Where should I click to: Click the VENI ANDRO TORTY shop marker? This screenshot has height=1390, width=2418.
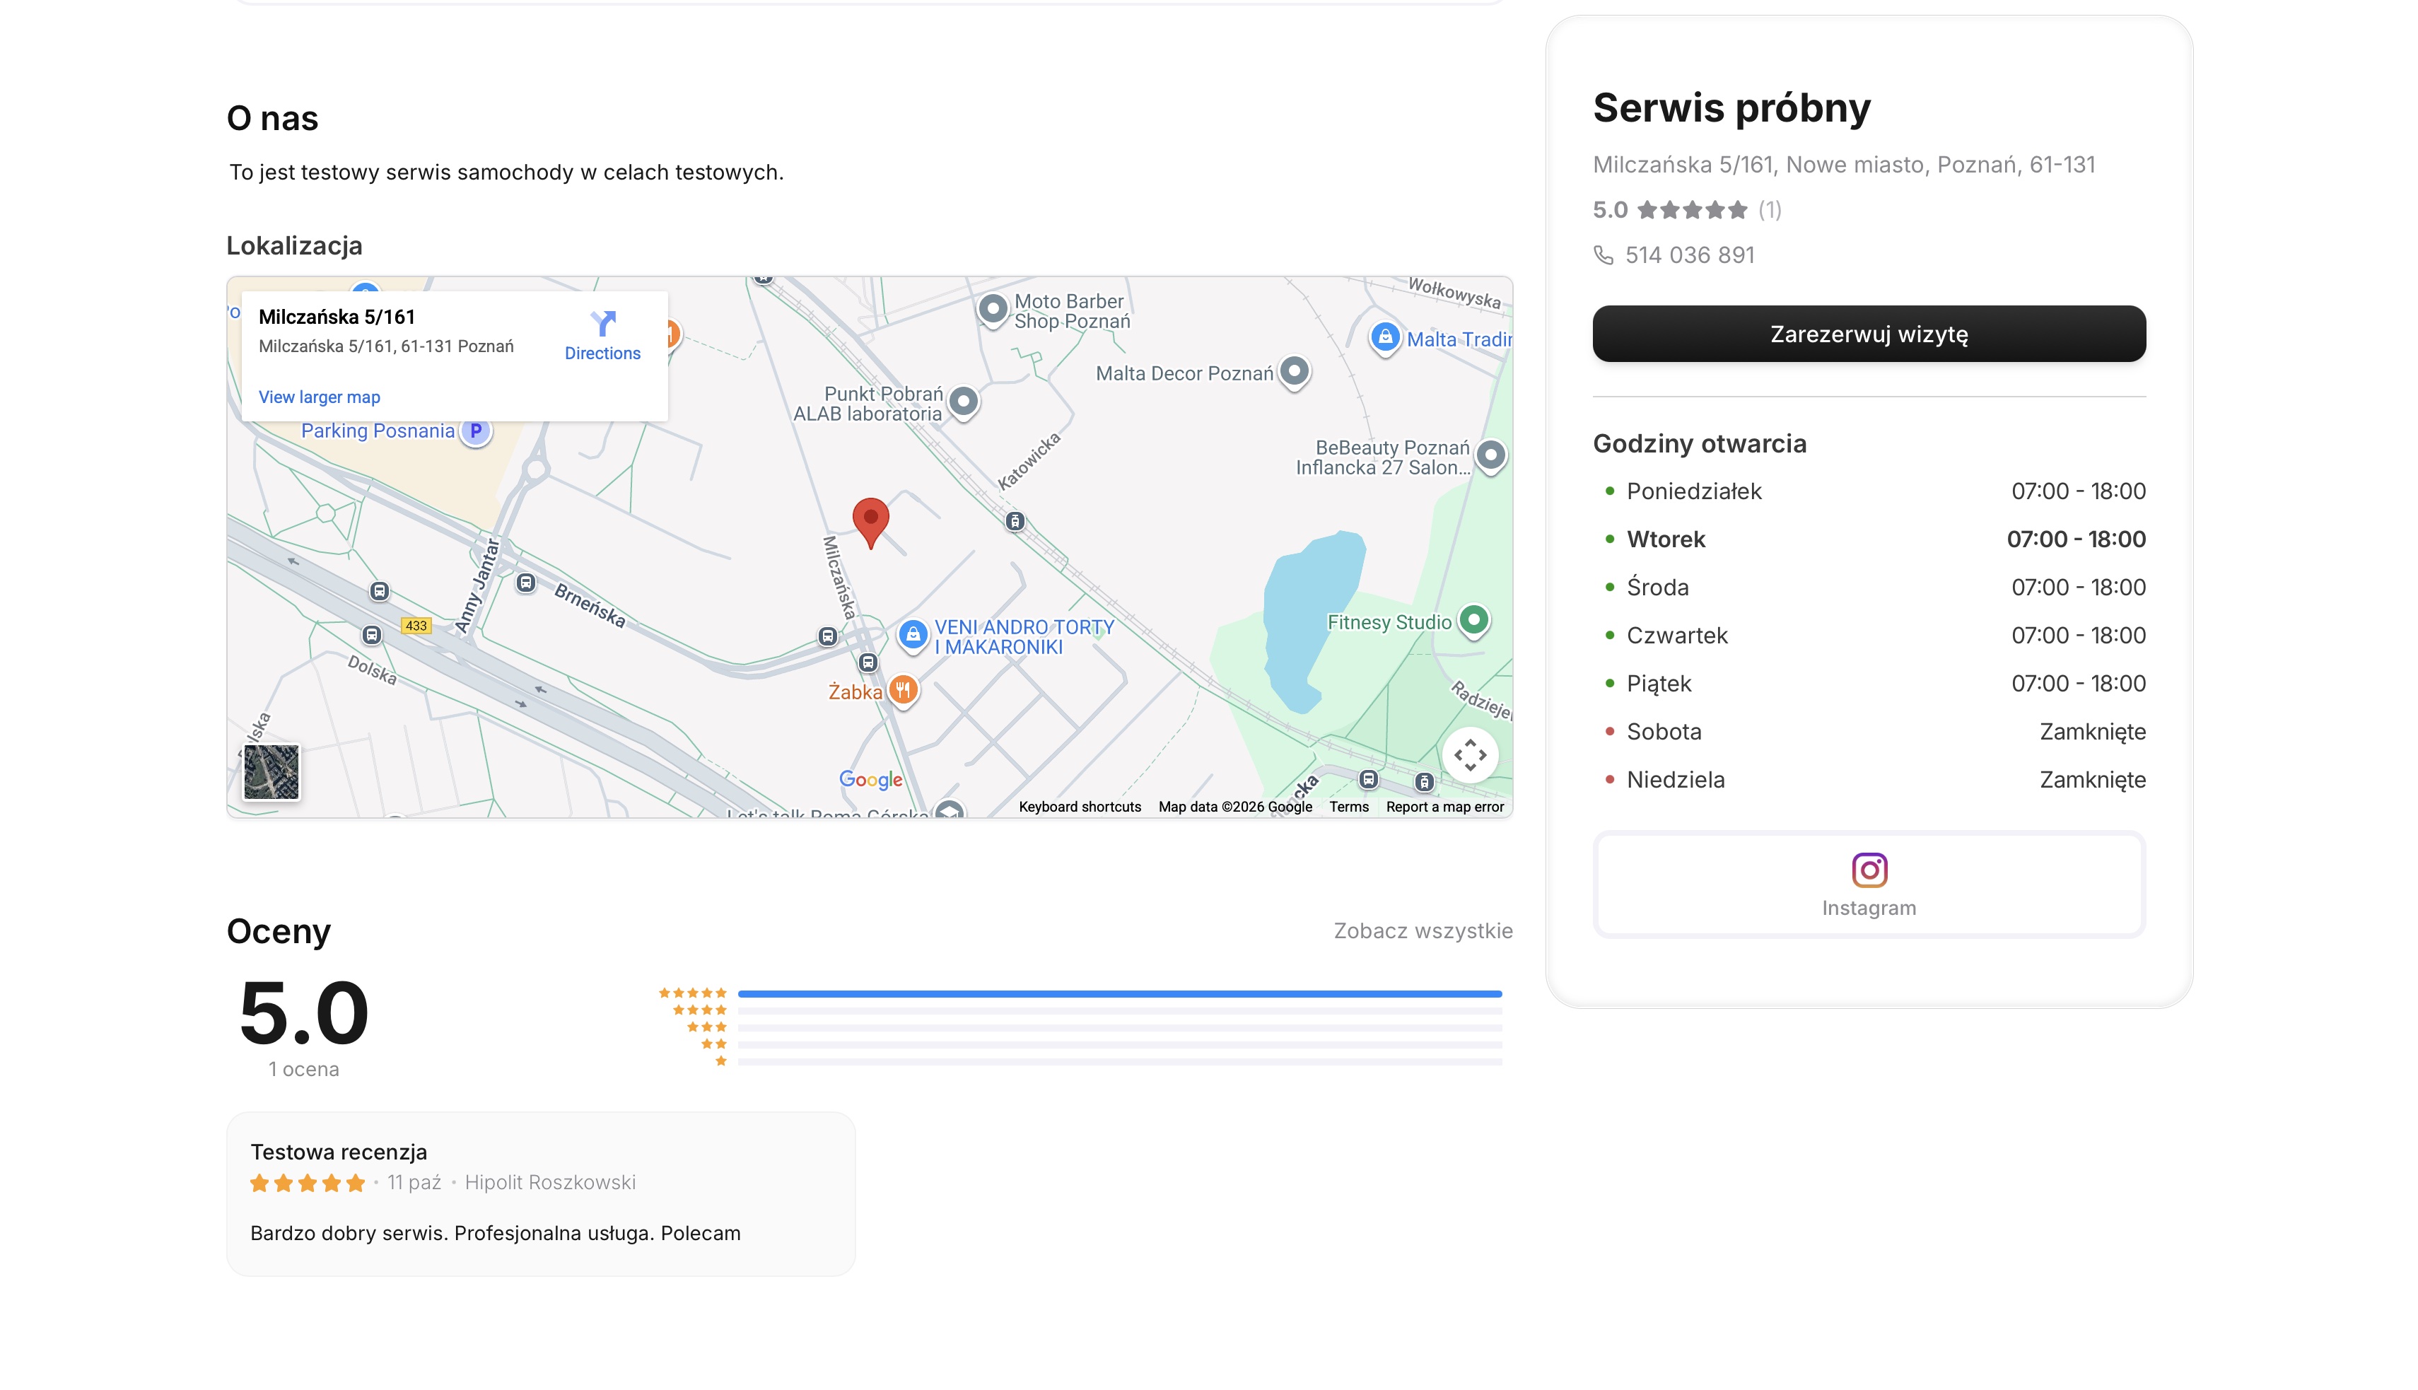coord(913,635)
